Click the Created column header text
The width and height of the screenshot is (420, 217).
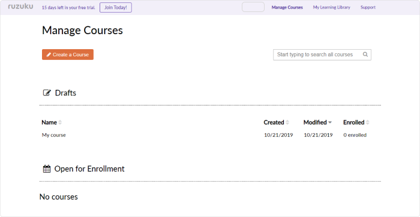(x=274, y=122)
